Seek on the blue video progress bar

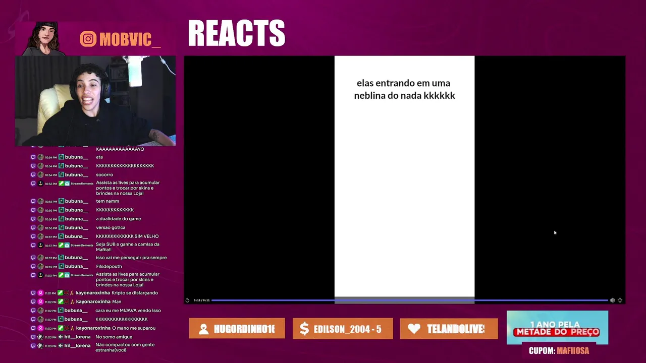click(x=409, y=300)
